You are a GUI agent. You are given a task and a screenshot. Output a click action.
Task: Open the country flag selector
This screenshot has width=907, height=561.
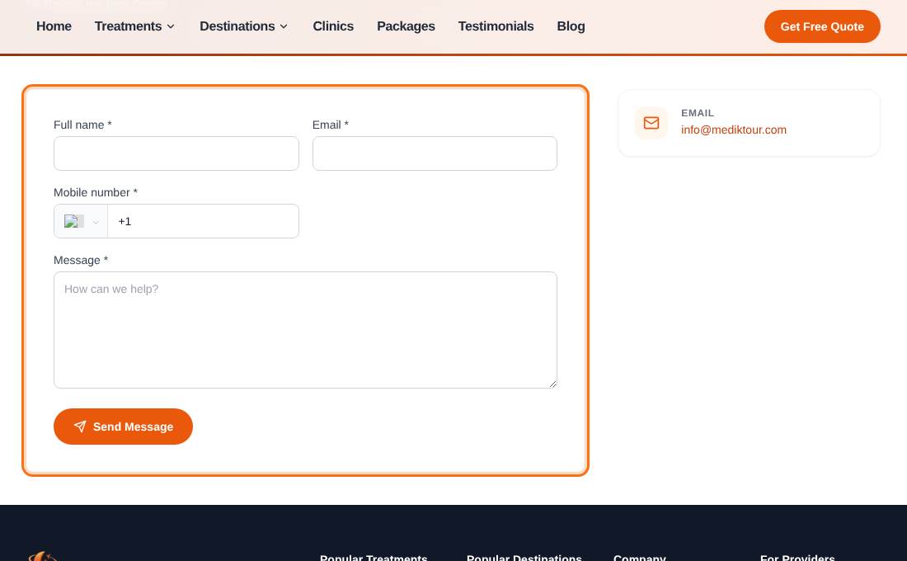pyautogui.click(x=81, y=221)
